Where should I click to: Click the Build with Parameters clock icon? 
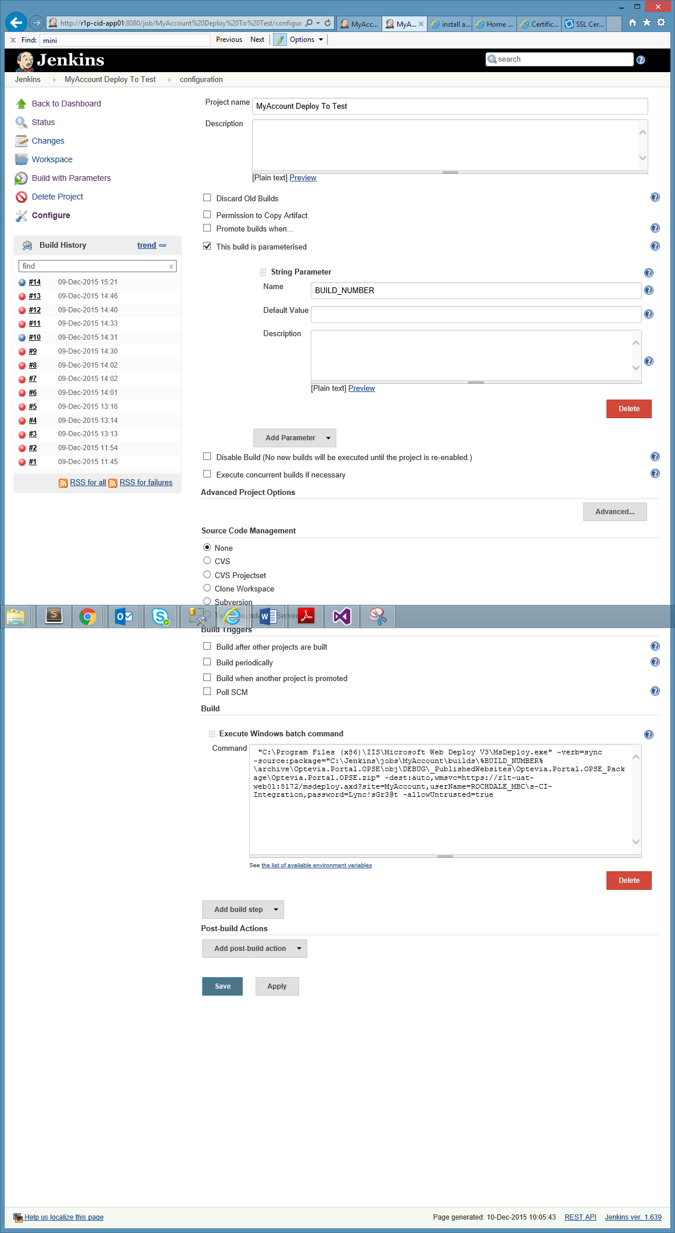[x=21, y=178]
